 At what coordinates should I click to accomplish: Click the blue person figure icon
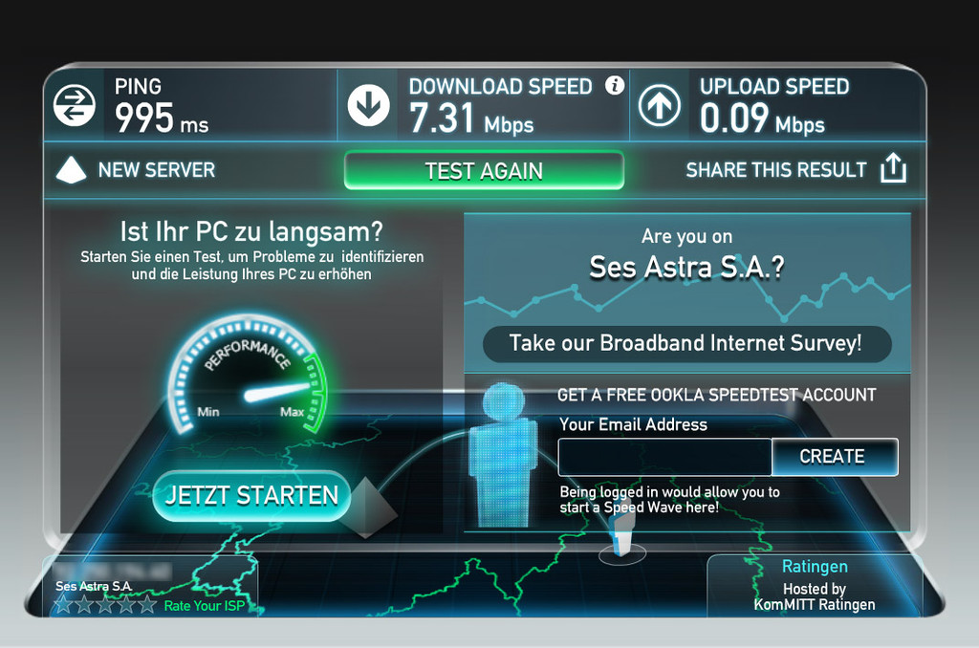[x=503, y=455]
